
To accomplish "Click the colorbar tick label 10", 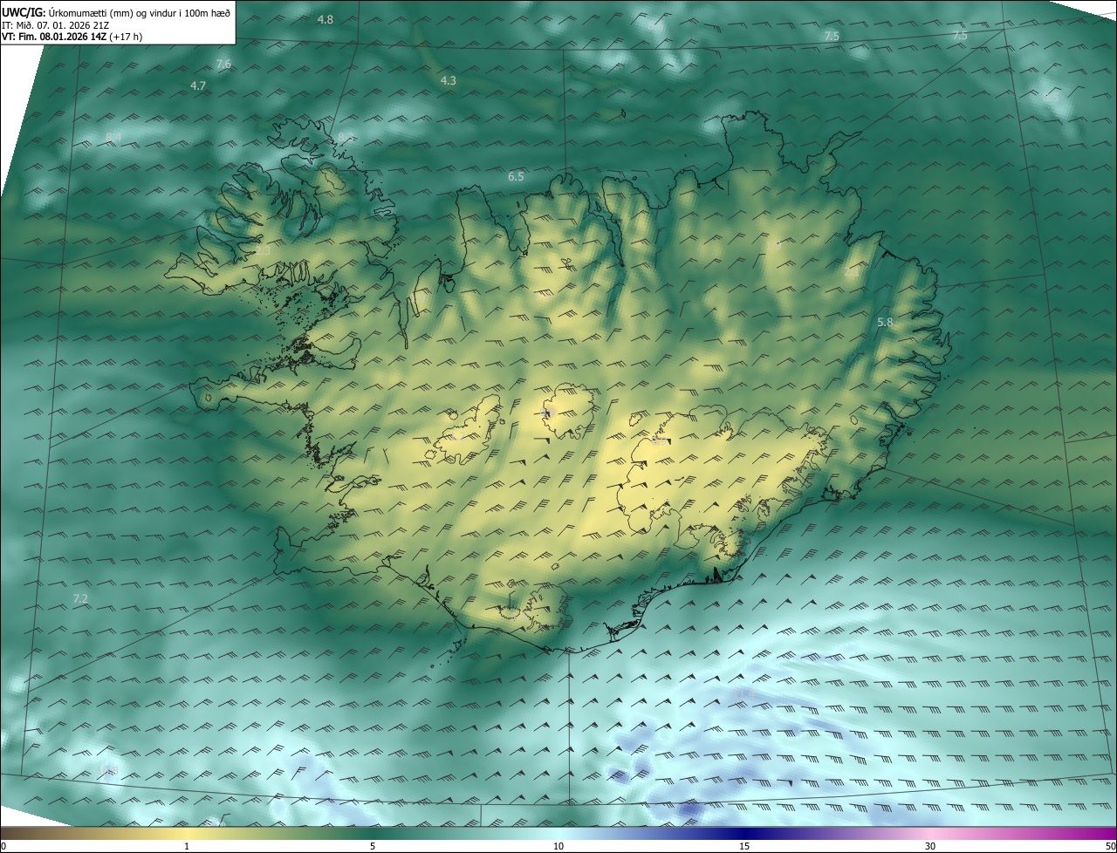I will point(558,846).
